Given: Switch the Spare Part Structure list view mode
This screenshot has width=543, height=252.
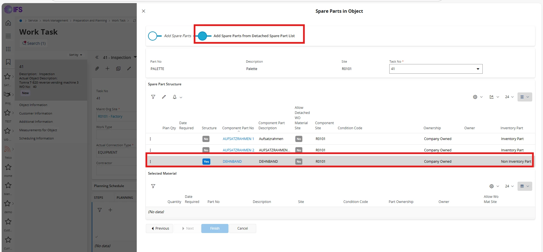Looking at the screenshot, I should coord(525,97).
